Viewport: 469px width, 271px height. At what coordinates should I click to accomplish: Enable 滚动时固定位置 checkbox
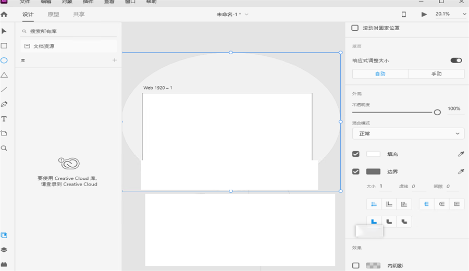coord(355,28)
